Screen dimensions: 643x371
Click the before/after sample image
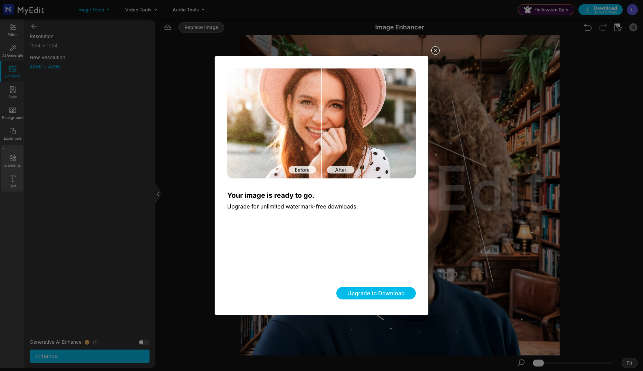[x=321, y=123]
